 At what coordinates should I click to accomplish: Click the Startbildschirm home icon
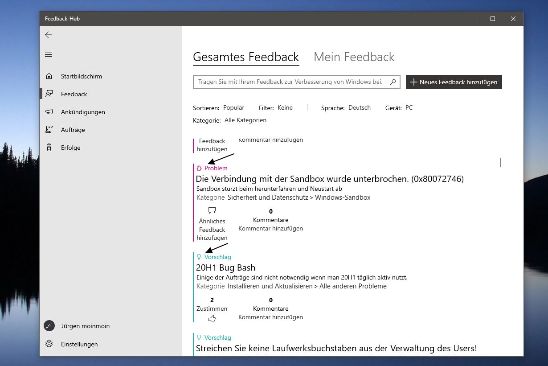point(49,76)
